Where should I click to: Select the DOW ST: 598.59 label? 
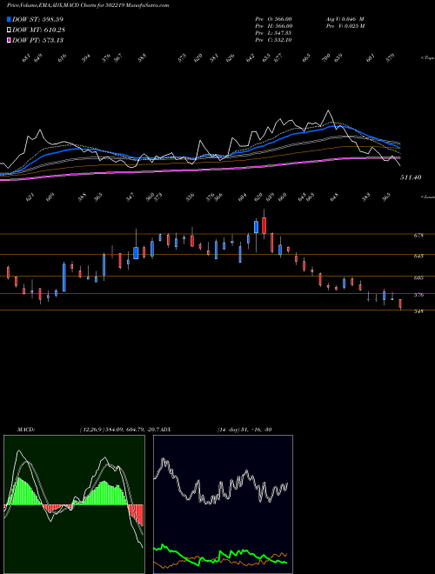(37, 19)
